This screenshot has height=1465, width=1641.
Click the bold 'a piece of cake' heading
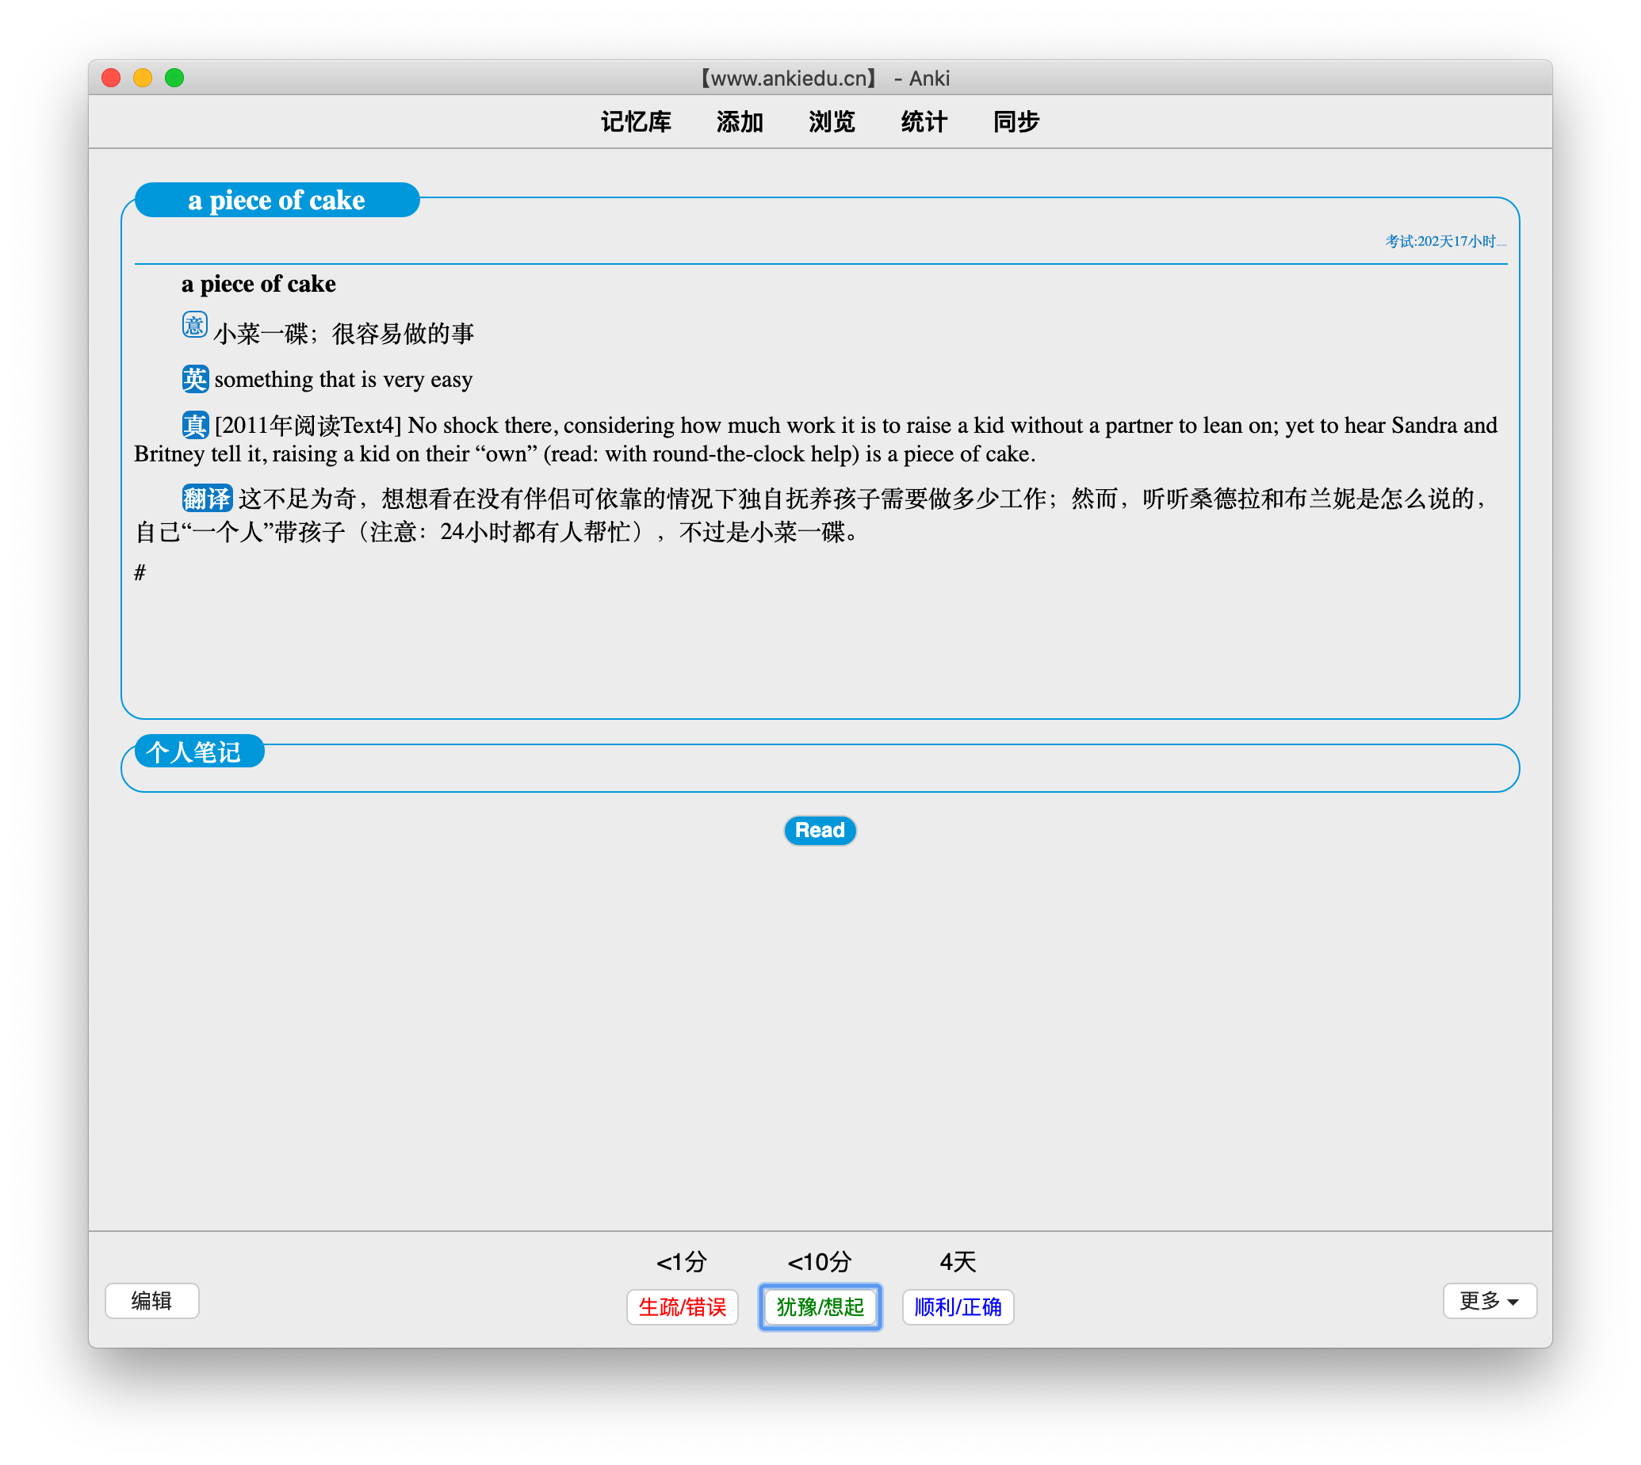pyautogui.click(x=258, y=284)
